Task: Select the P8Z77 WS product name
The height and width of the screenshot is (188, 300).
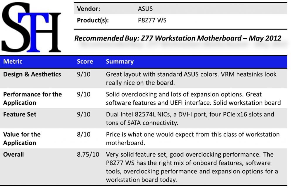Action: [x=152, y=21]
